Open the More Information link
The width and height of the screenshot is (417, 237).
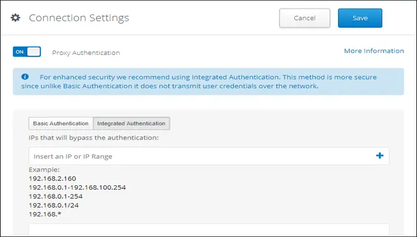tap(374, 51)
